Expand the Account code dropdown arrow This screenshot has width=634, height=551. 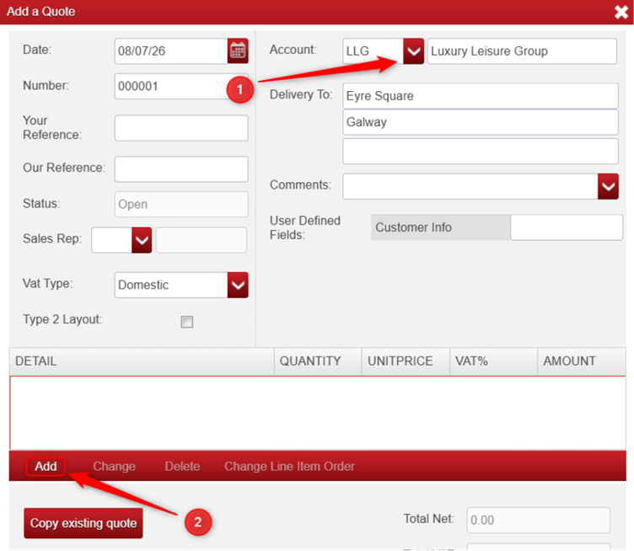coord(413,51)
